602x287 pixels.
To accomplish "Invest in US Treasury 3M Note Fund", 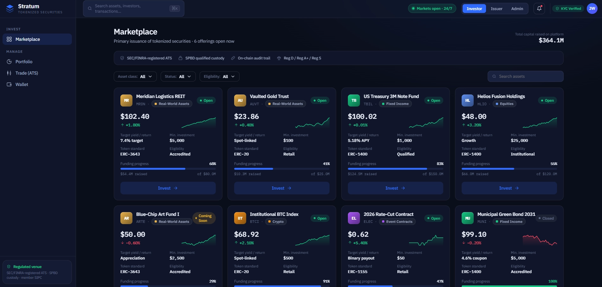I will coord(395,188).
